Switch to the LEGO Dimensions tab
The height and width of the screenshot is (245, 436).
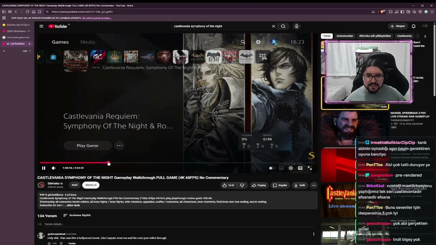click(x=16, y=31)
